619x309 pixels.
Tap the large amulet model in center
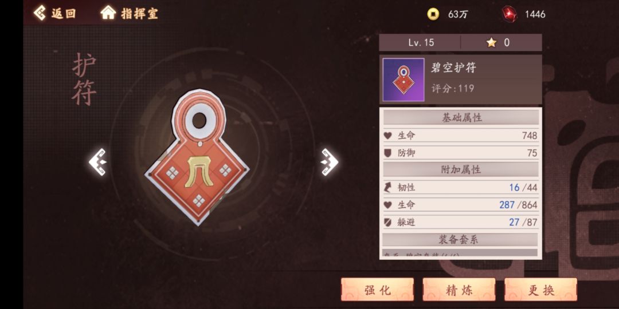pos(198,158)
